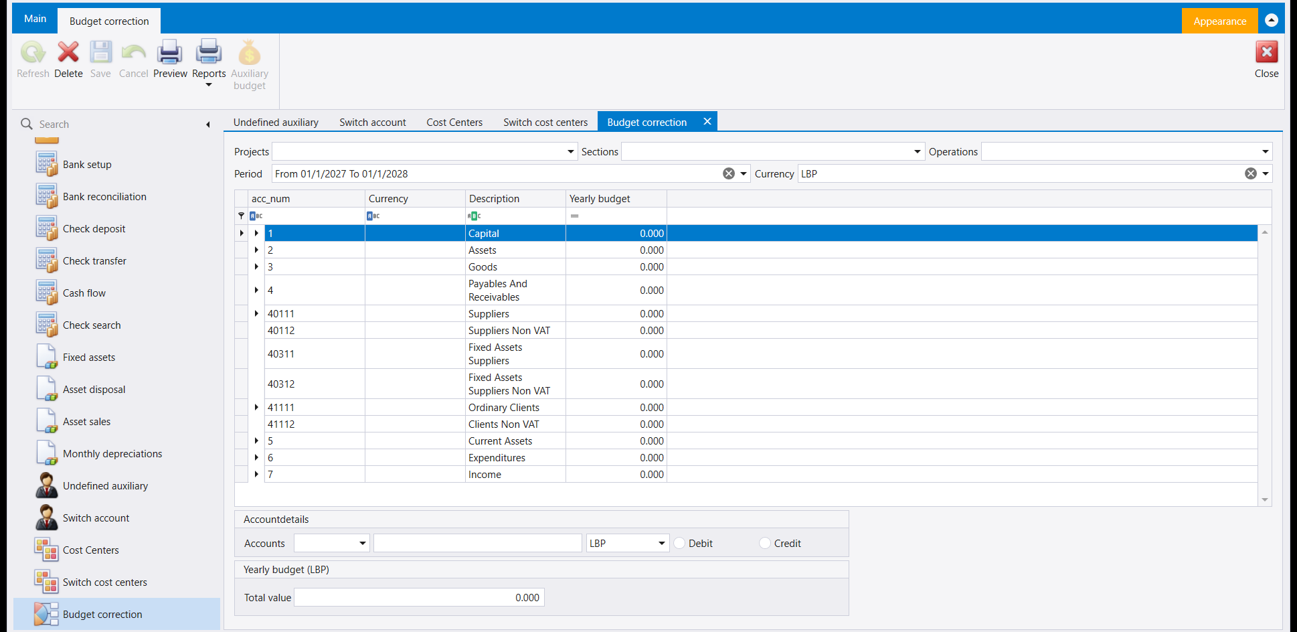Viewport: 1297px width, 632px height.
Task: Clear the Currency LBP value
Action: tap(1250, 174)
